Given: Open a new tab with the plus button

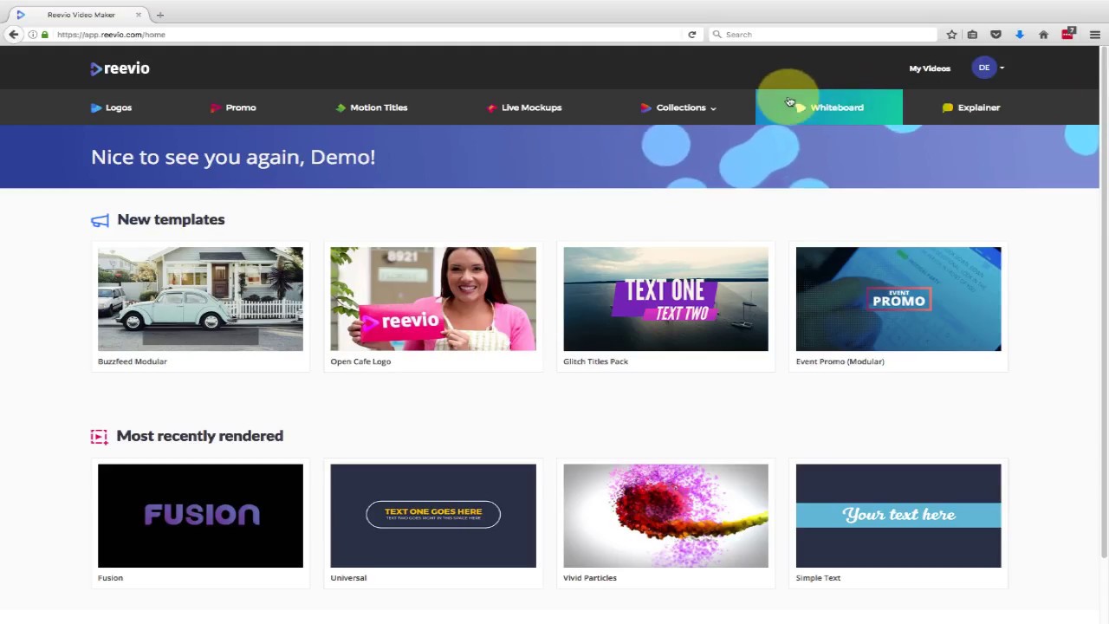Looking at the screenshot, I should 159,15.
